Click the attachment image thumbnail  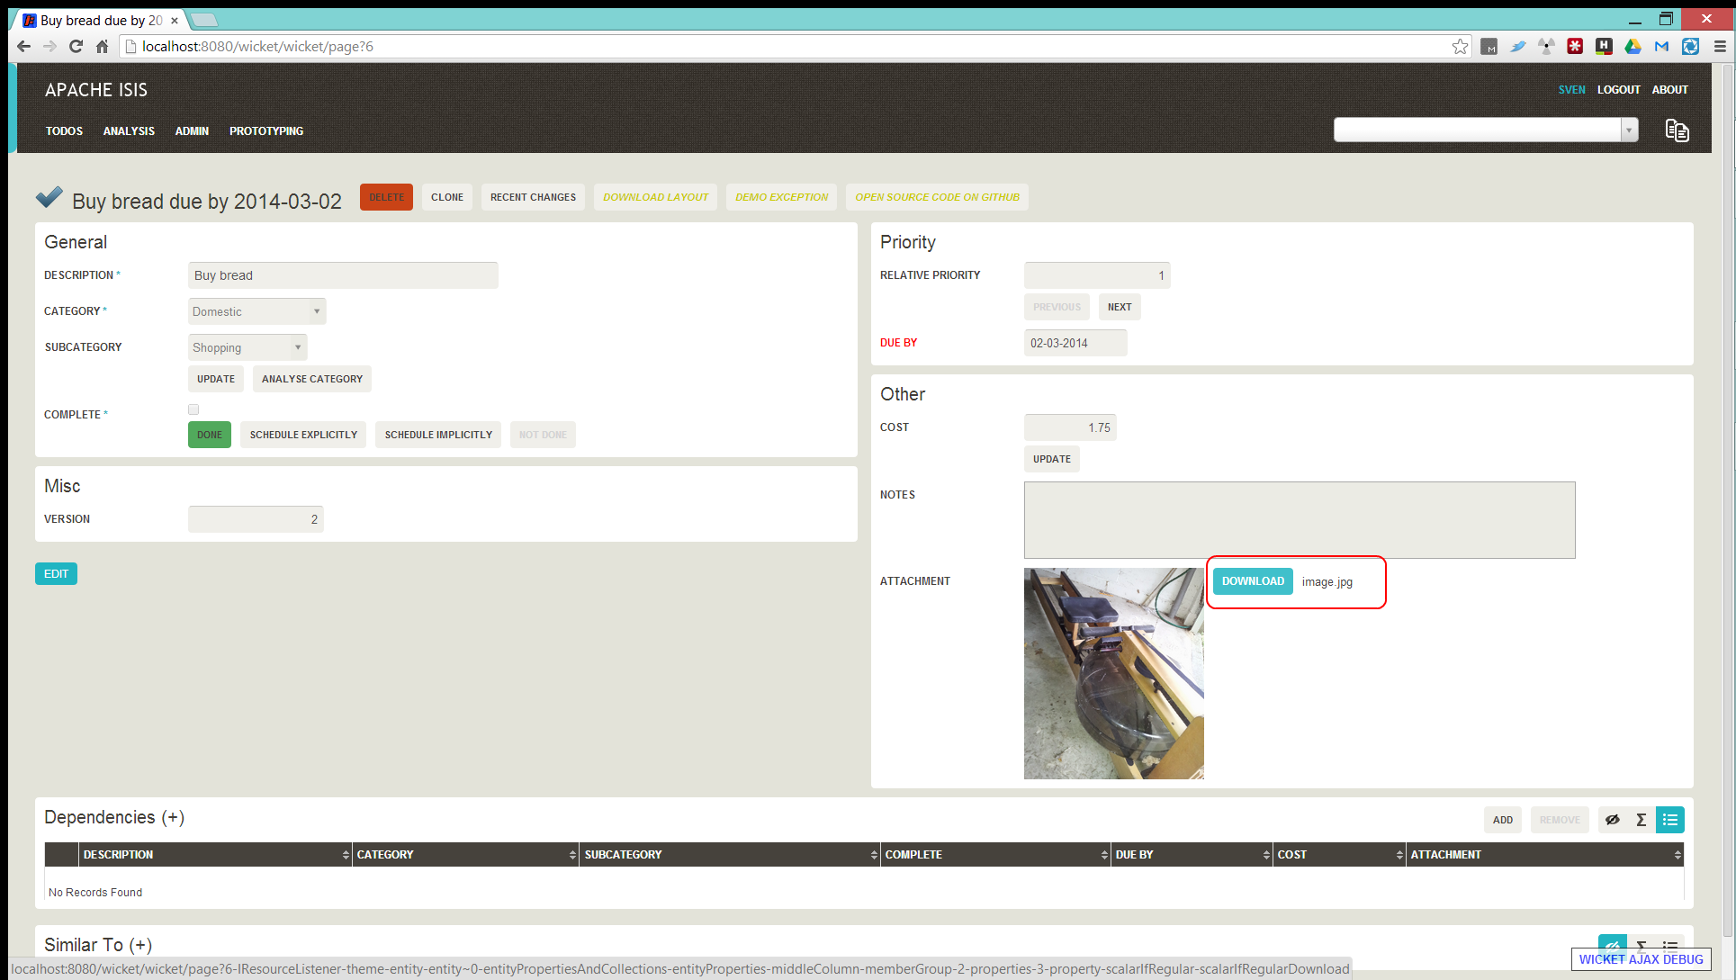(x=1113, y=673)
